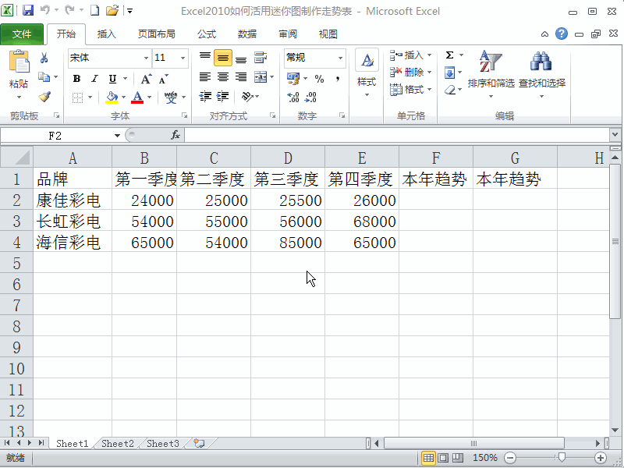
Task: Switch to the 视图 View tab
Action: coord(328,34)
